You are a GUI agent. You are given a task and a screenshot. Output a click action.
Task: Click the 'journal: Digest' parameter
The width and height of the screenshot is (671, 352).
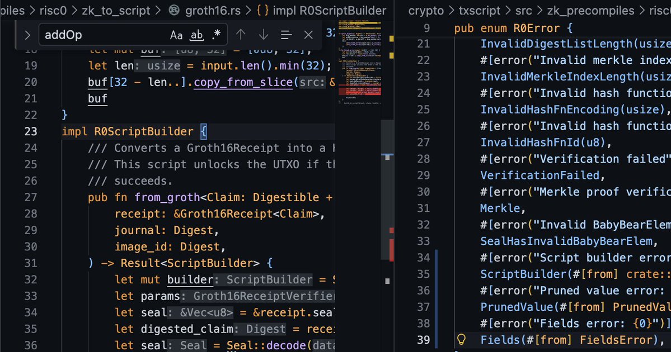pyautogui.click(x=163, y=231)
